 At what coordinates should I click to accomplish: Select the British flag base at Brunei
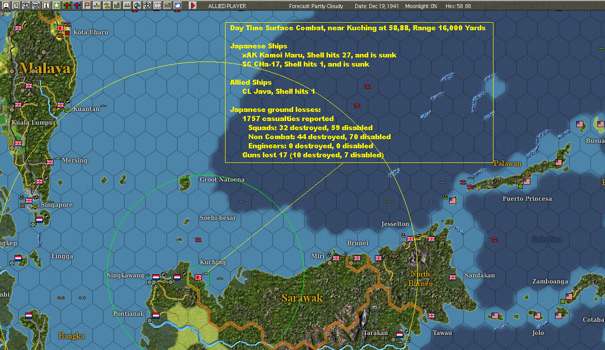[357, 258]
